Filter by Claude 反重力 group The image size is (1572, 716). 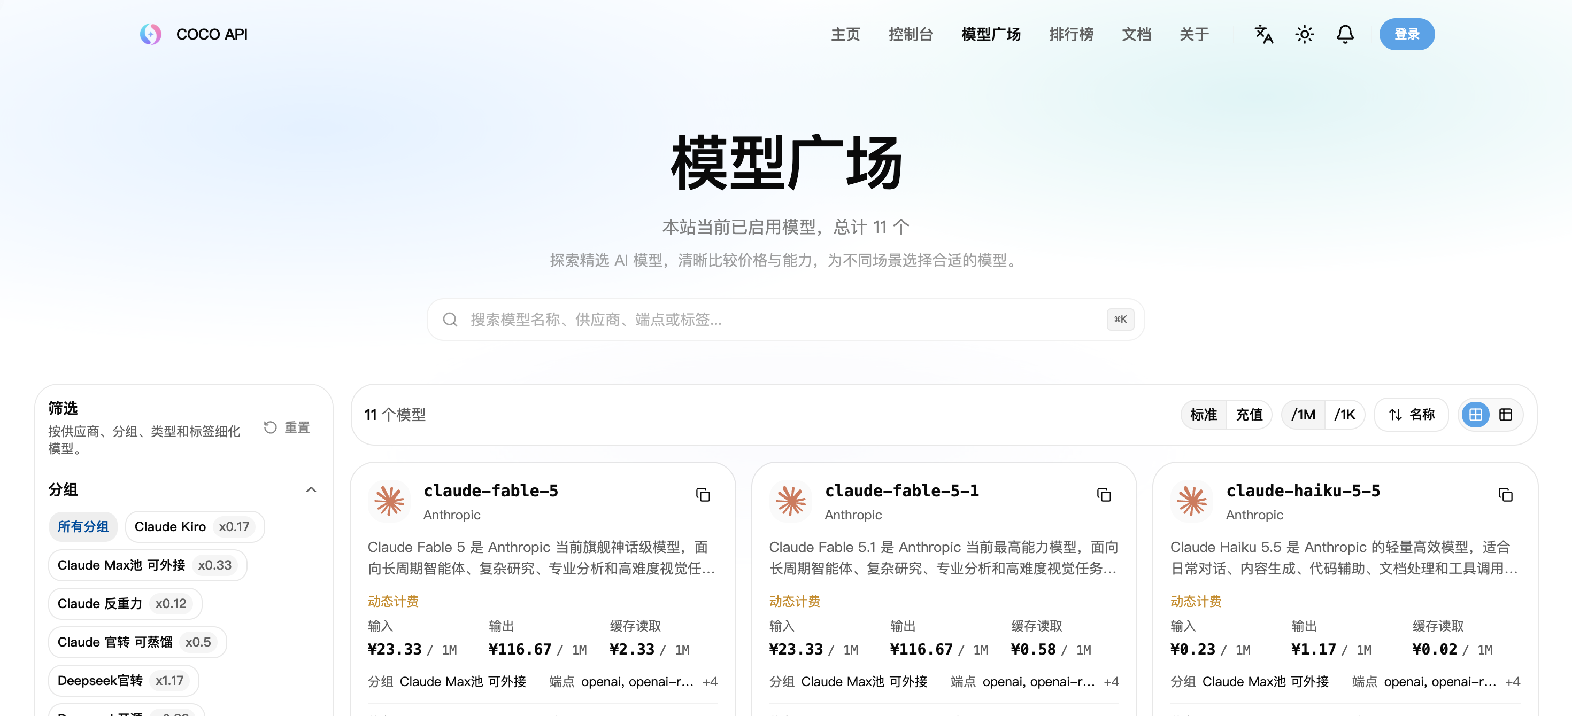click(x=125, y=603)
